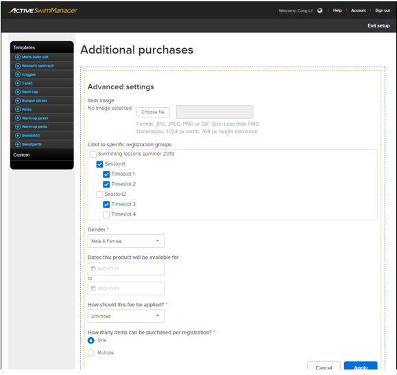The image size is (397, 375).
Task: Uncheck the Timeslot 2 checkbox
Action: coord(106,184)
